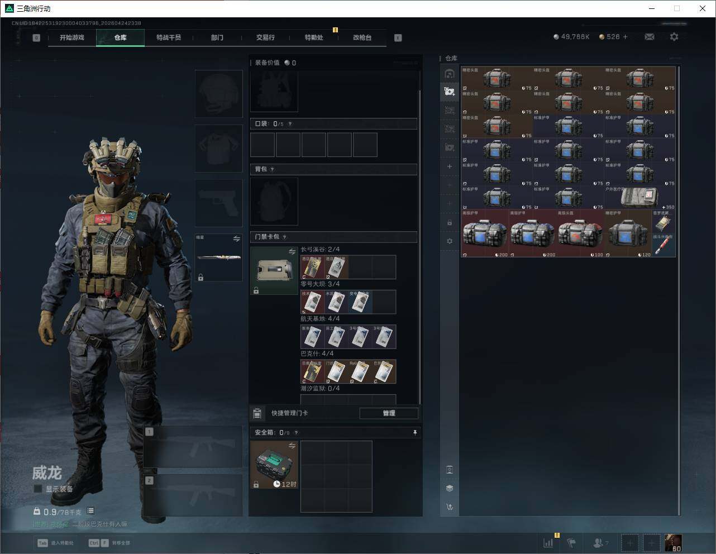Click the Tab 进入特勤处 shortcut button
Image resolution: width=716 pixels, height=554 pixels.
click(56, 543)
